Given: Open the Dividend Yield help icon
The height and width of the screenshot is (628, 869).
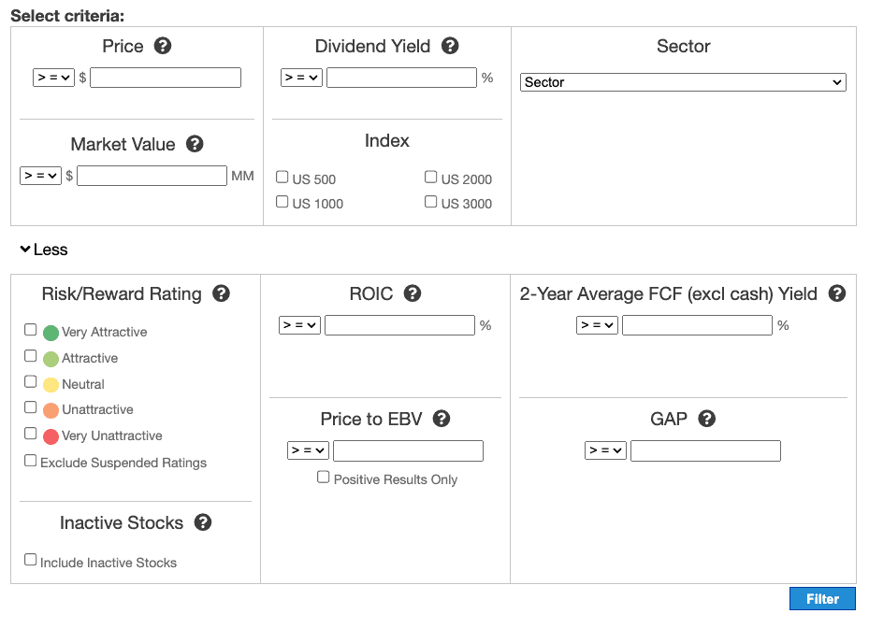Looking at the screenshot, I should [x=450, y=46].
